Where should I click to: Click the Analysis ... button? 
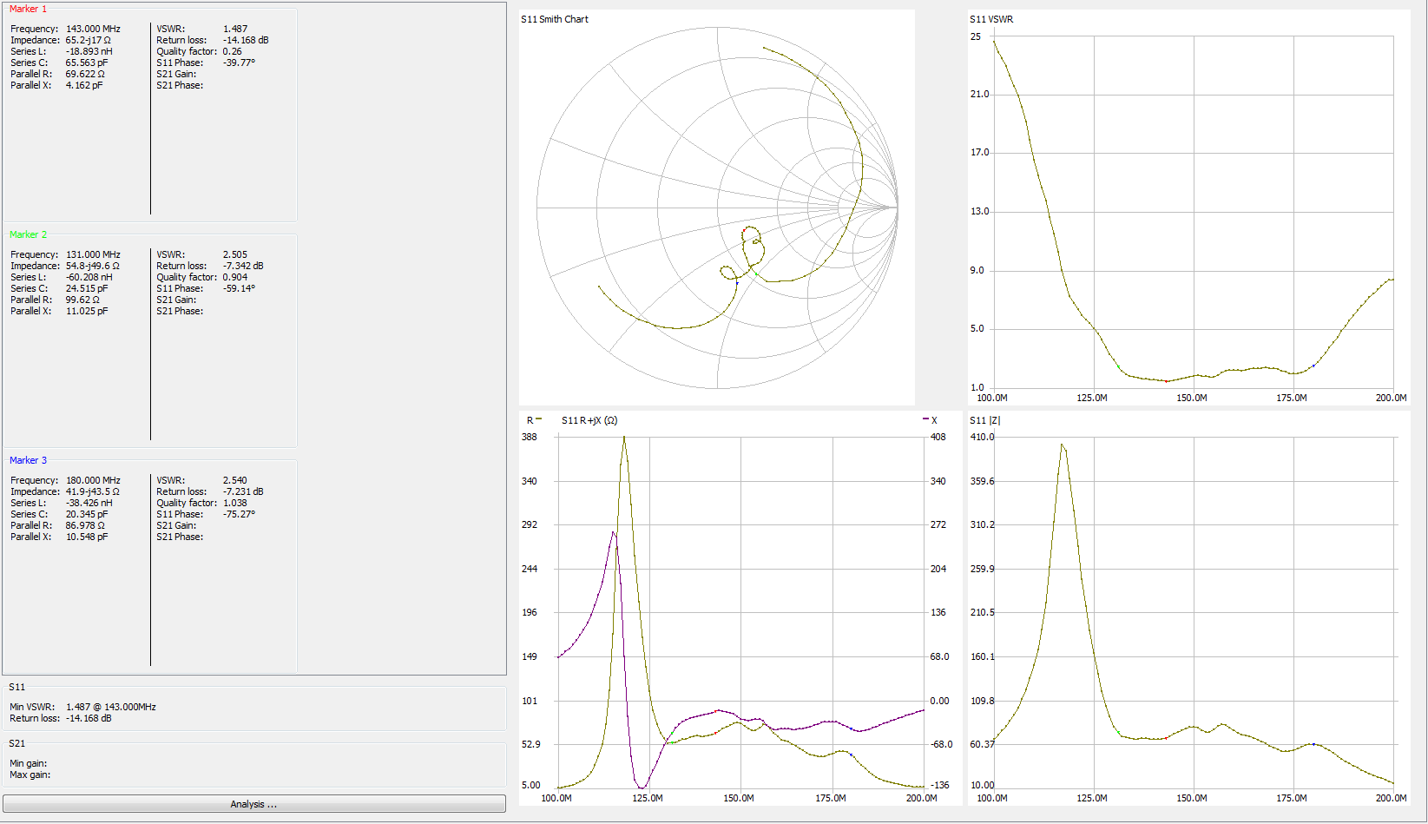253,804
